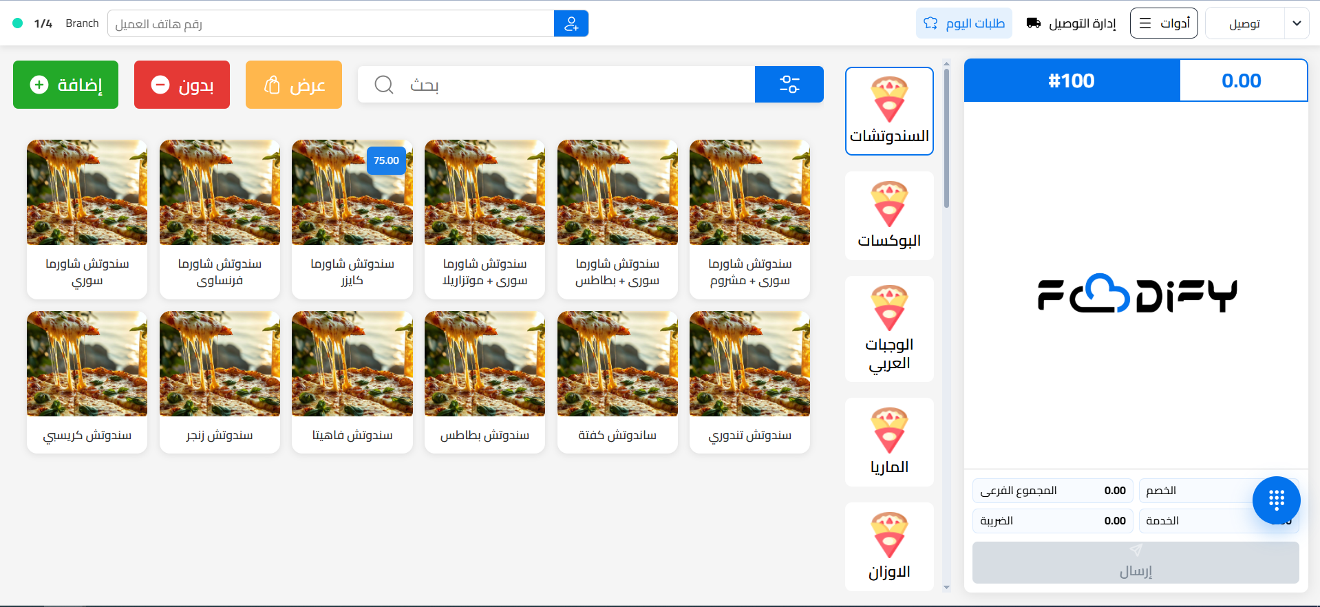Open إدارة التوصيل delivery management
This screenshot has height=607, width=1320.
[1071, 23]
